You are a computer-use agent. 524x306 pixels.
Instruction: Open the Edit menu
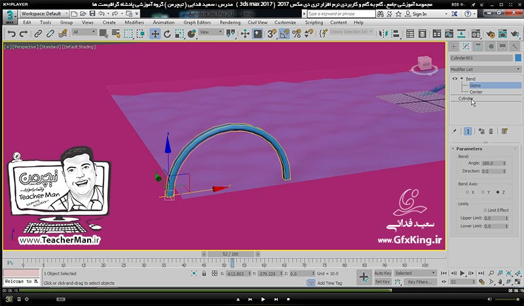[27, 23]
